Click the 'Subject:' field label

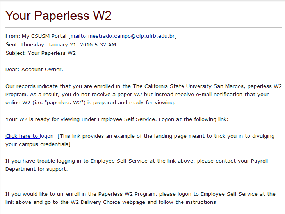tap(16, 53)
